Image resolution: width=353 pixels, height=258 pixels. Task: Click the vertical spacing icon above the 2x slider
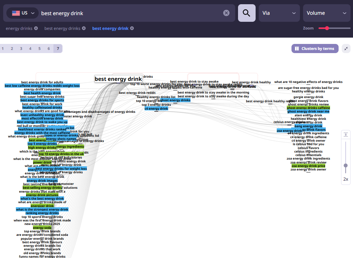click(346, 135)
